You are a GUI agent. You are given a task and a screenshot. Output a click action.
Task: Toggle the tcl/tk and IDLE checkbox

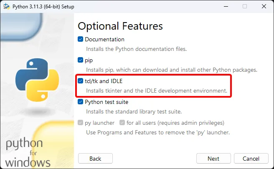tap(81, 81)
